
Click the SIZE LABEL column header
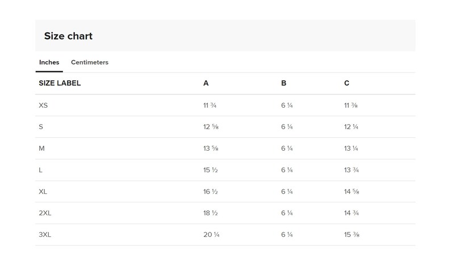[x=60, y=83]
